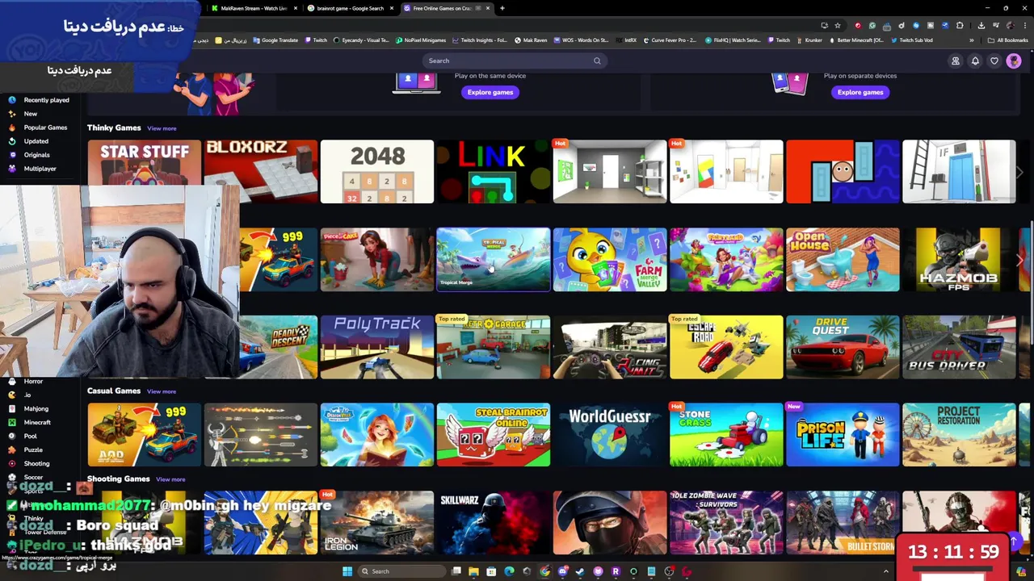Open Microsoft Edge from the taskbar

point(509,571)
